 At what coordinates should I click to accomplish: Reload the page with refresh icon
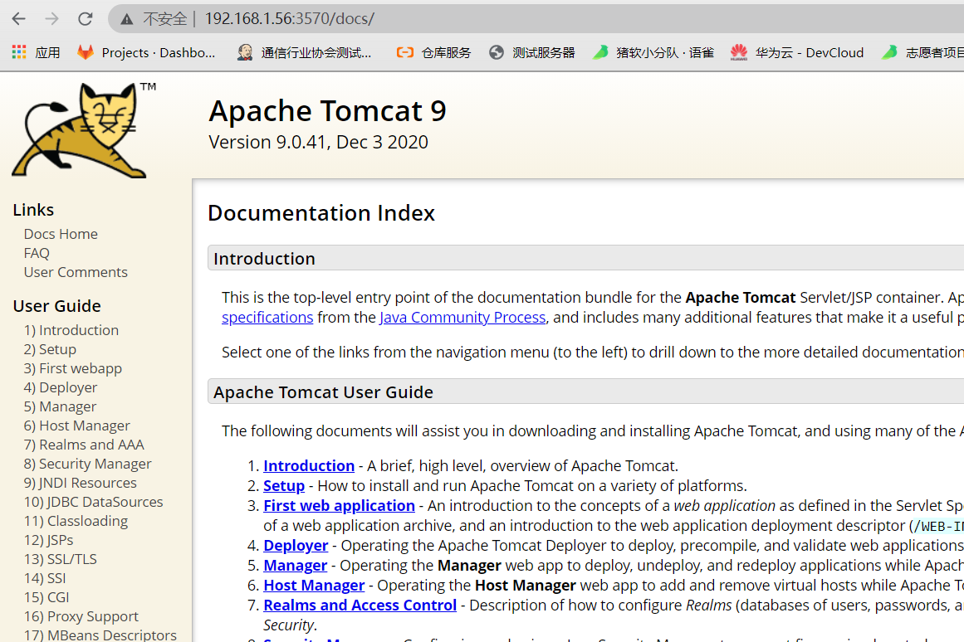pyautogui.click(x=85, y=18)
